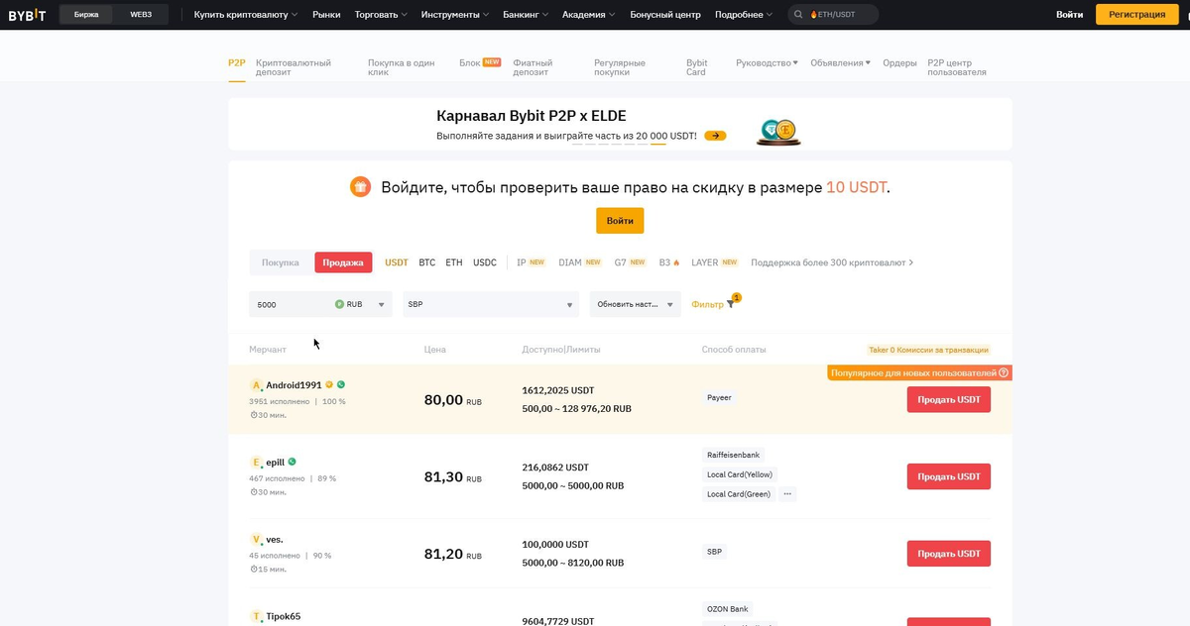The height and width of the screenshot is (626, 1190).
Task: Click epill merchant avatar
Action: tap(256, 463)
